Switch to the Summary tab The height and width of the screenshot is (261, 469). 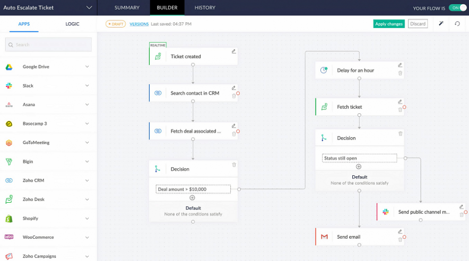(127, 8)
